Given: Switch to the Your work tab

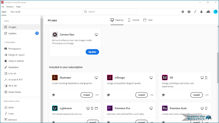Looking at the screenshot, I should tap(15, 12).
